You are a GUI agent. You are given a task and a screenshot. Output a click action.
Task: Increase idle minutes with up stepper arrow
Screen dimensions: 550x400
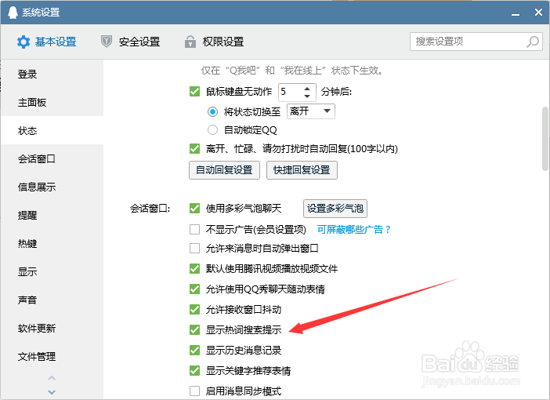(x=307, y=88)
